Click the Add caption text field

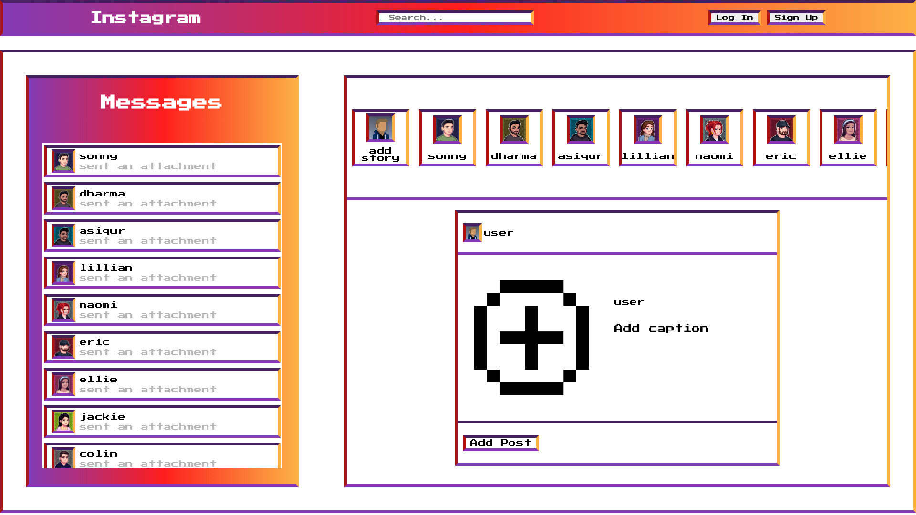[661, 328]
